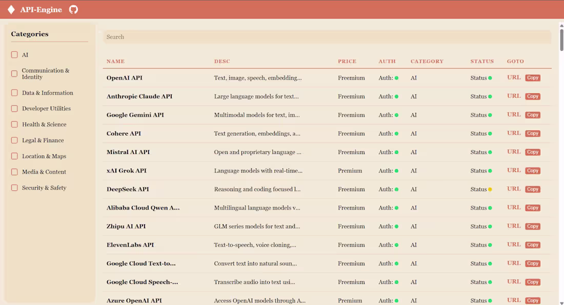Click the PRICE column header
Image resolution: width=564 pixels, height=305 pixels.
tap(347, 61)
